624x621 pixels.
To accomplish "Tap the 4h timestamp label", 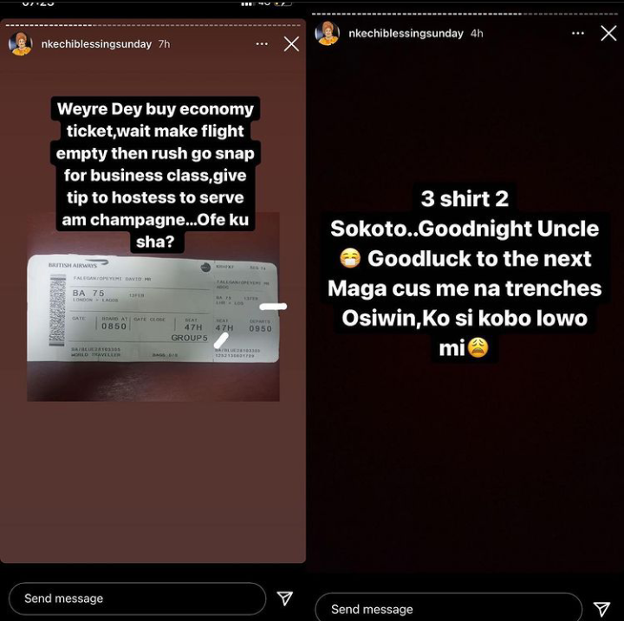I will click(x=477, y=34).
